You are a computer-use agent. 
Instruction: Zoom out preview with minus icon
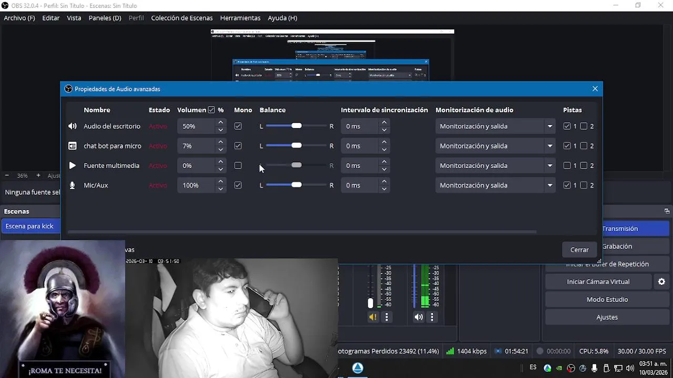click(7, 175)
